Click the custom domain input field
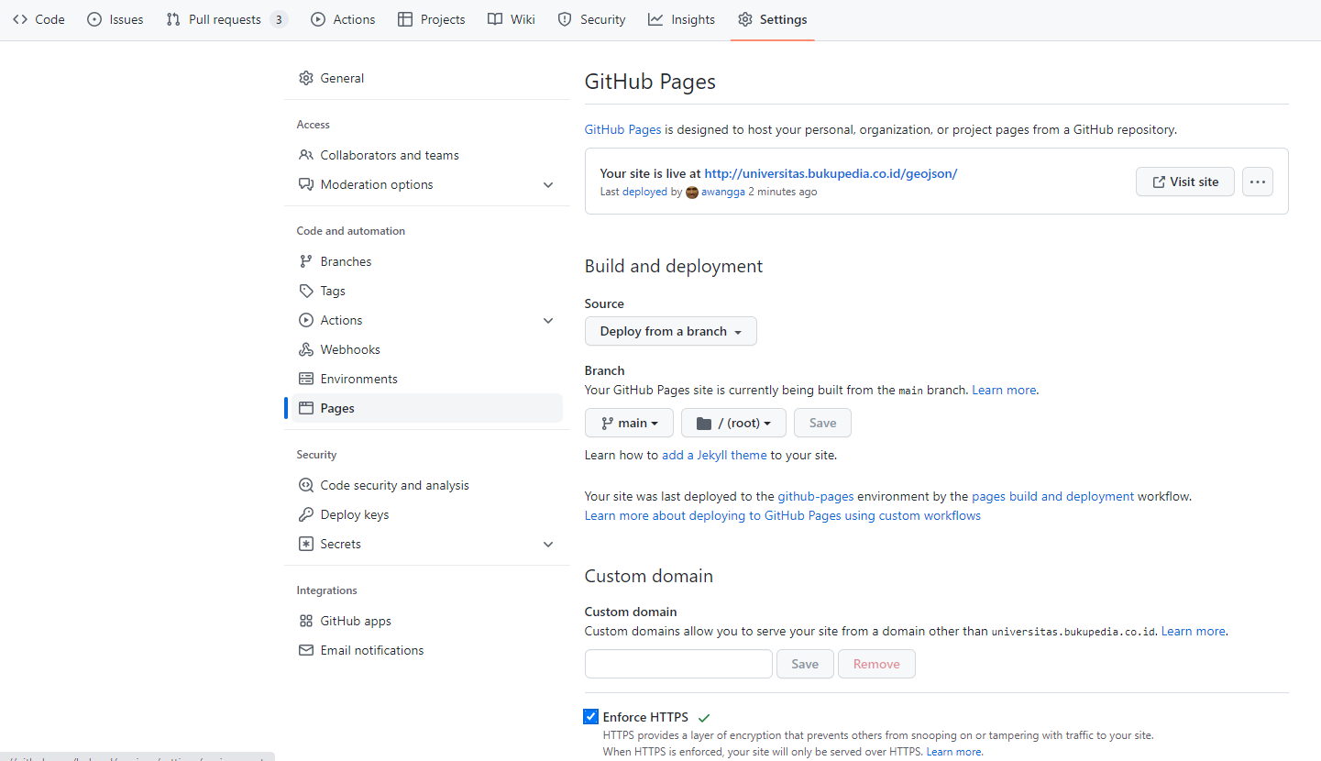1321x761 pixels. click(x=678, y=663)
